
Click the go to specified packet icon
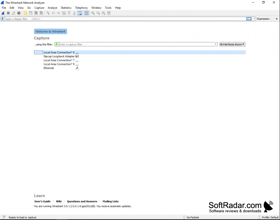64,13
